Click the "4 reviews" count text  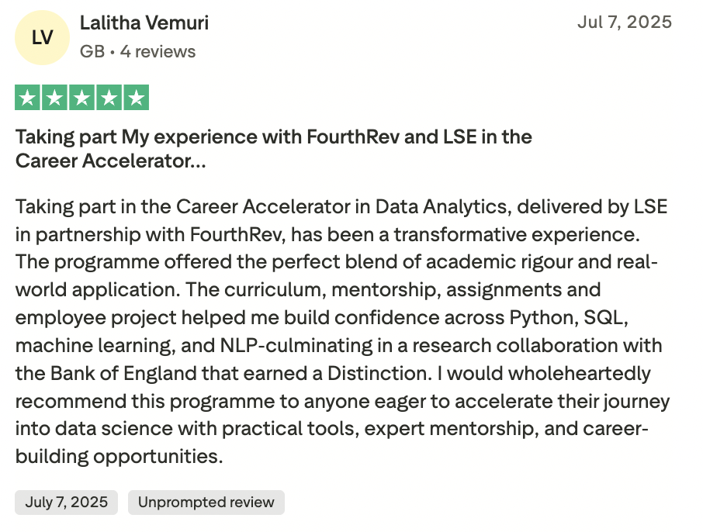(158, 52)
